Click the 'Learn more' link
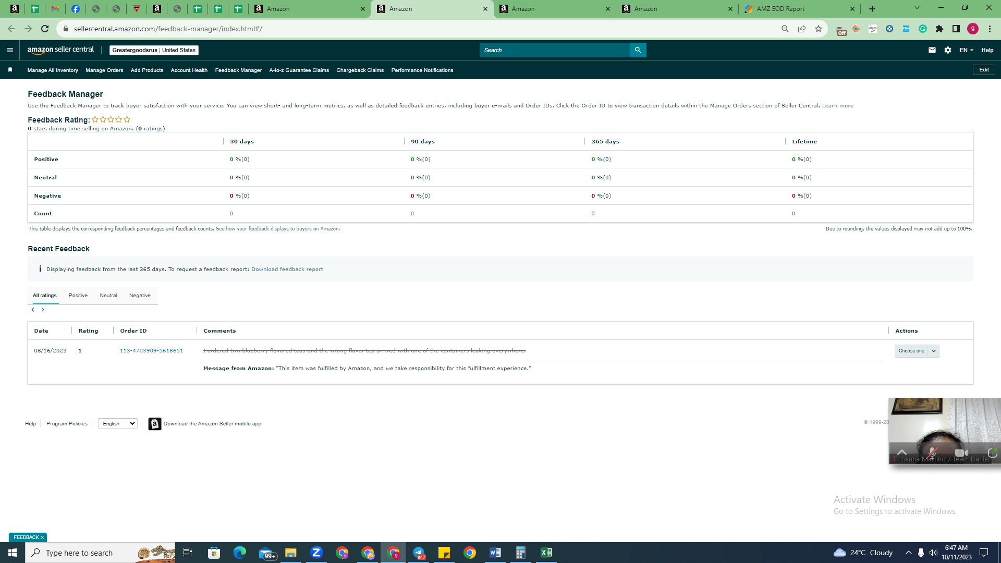 (838, 106)
